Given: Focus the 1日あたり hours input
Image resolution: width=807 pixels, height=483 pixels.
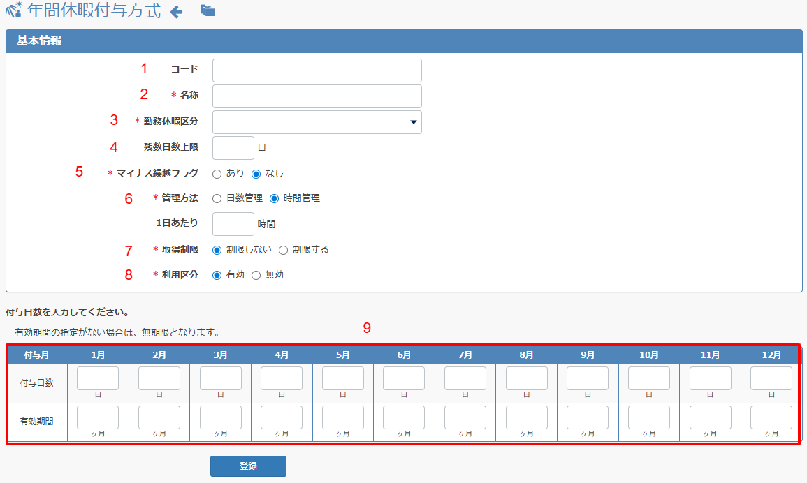Looking at the screenshot, I should (233, 224).
